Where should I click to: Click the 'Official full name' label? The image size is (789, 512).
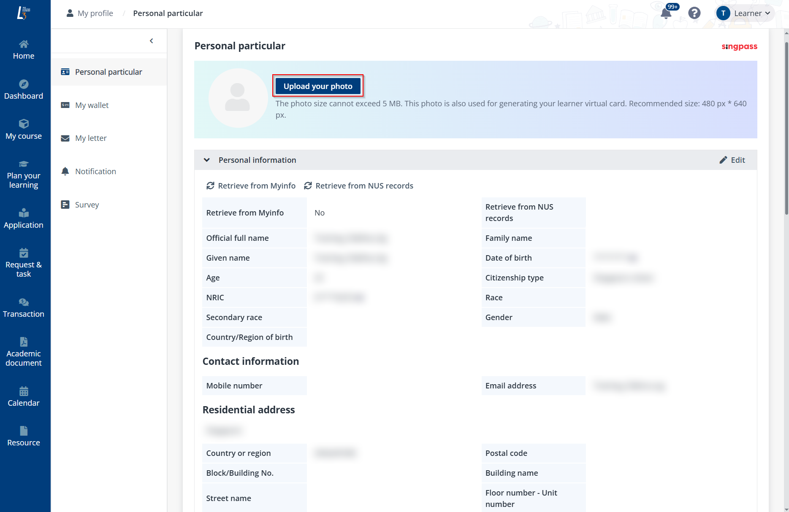(237, 238)
